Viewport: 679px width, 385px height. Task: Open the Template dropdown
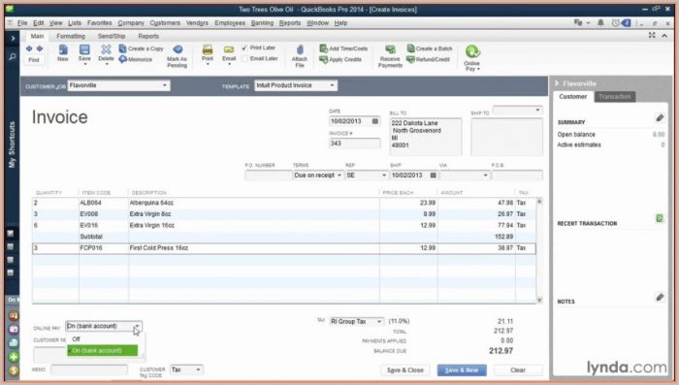click(332, 85)
